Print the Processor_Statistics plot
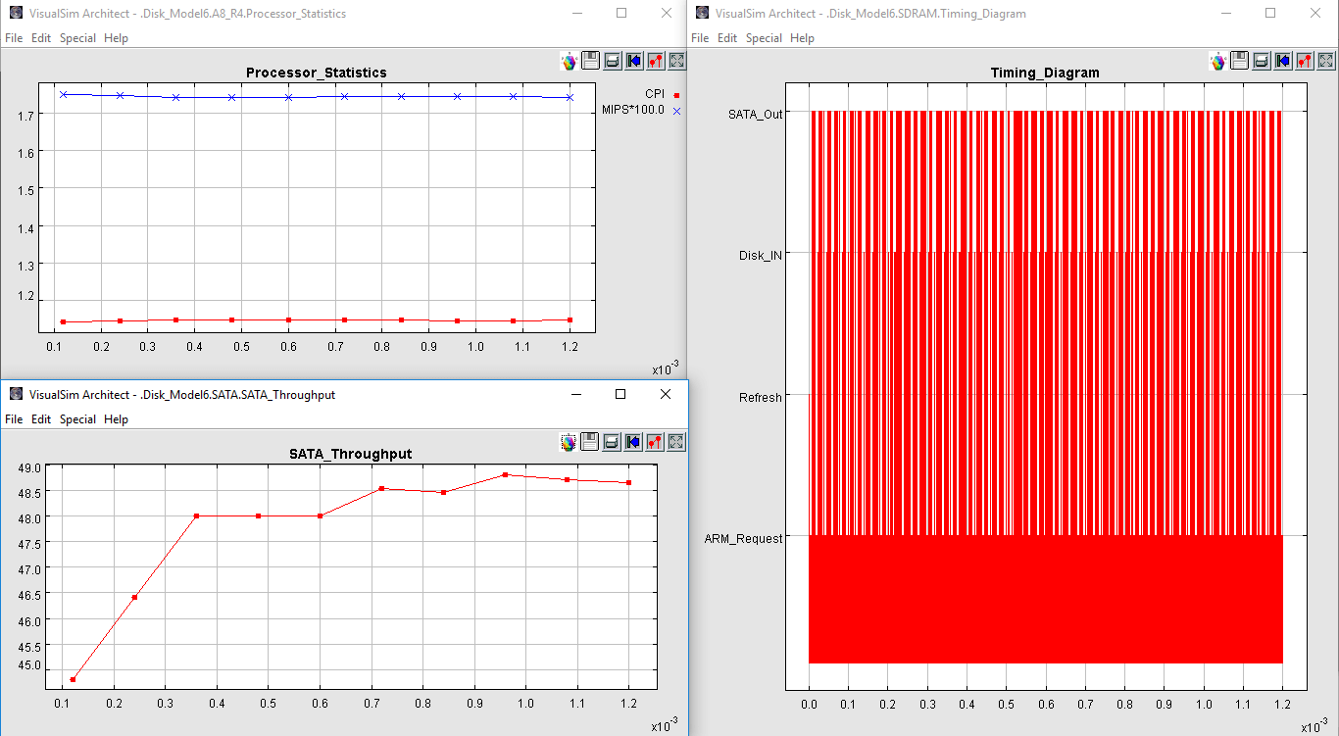The width and height of the screenshot is (1339, 736). [x=612, y=61]
